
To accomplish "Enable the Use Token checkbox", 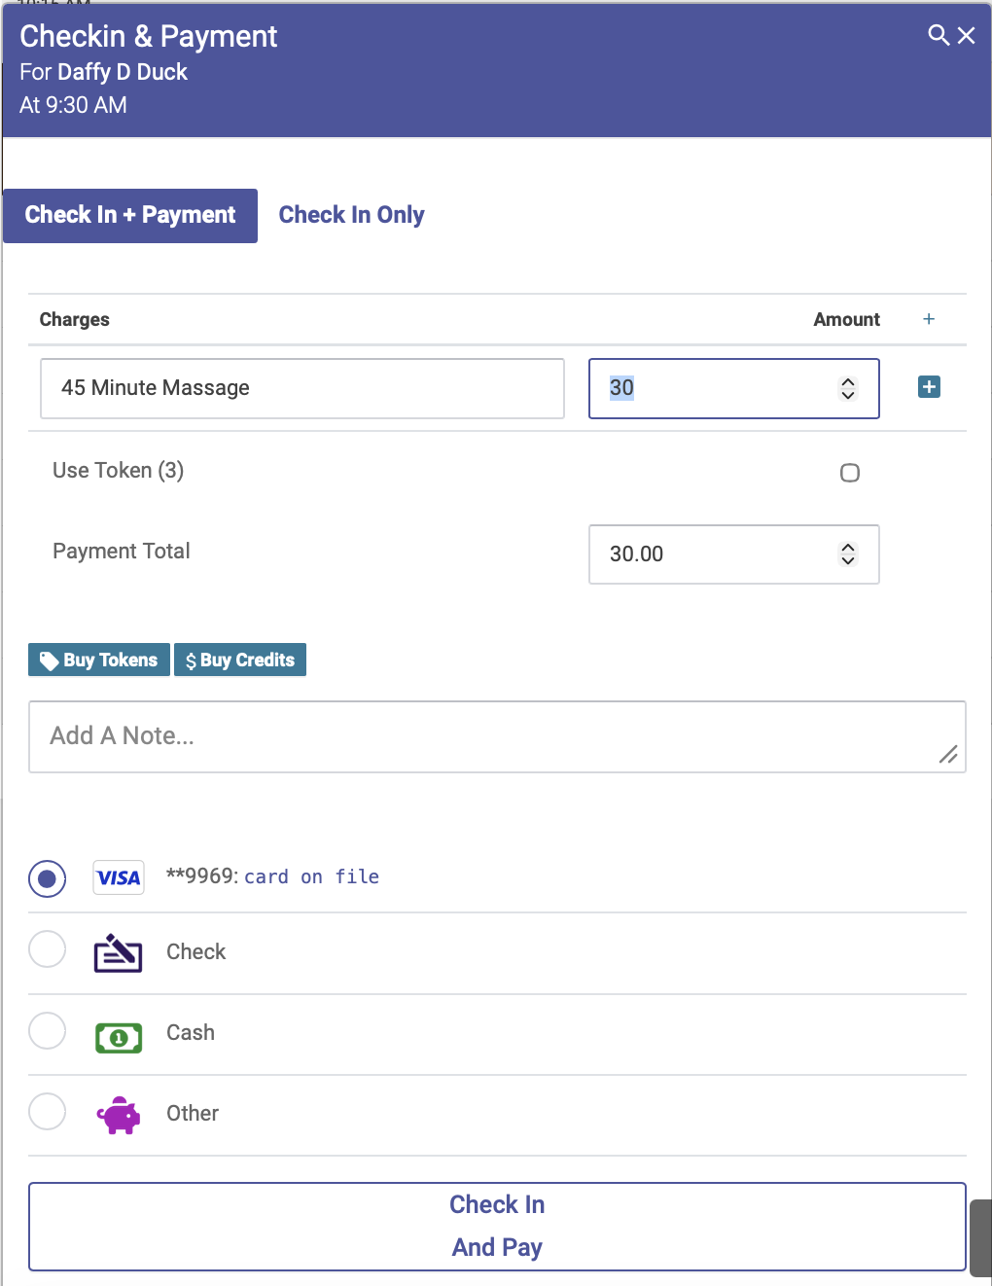I will pos(850,473).
